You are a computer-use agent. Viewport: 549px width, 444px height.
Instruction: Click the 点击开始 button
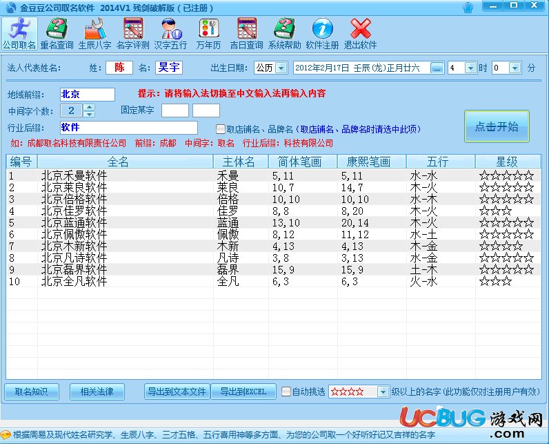click(497, 126)
